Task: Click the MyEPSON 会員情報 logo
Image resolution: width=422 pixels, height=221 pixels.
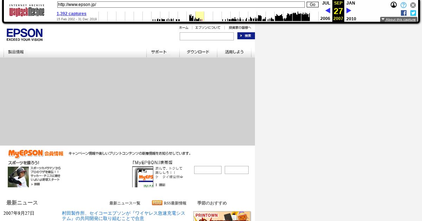Action: (36, 154)
